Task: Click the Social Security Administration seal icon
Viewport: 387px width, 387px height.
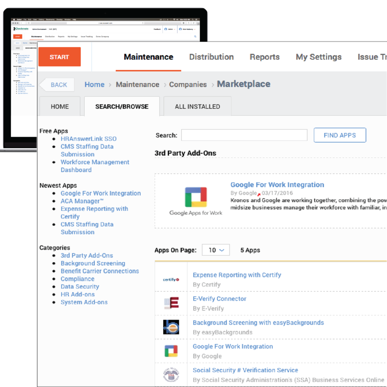Action: pos(171,374)
